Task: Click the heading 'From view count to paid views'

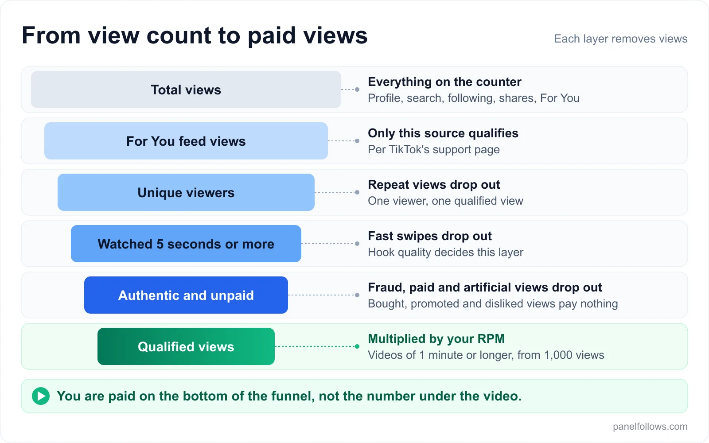Action: [x=195, y=35]
